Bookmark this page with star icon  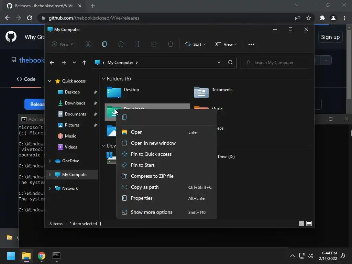(309, 18)
